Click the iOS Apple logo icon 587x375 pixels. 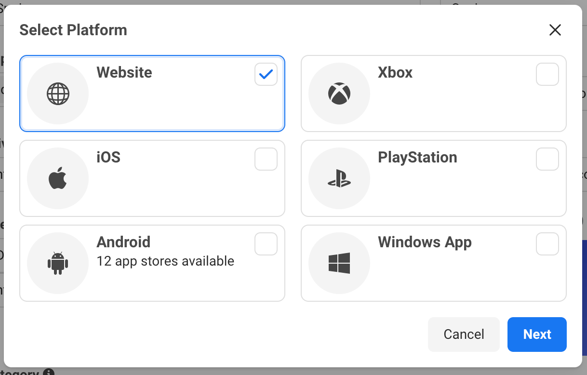coord(58,178)
